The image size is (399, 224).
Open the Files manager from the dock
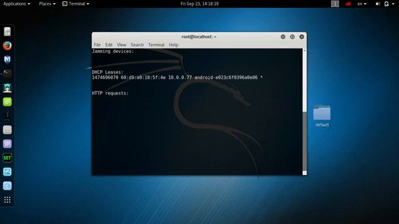coord(7,32)
